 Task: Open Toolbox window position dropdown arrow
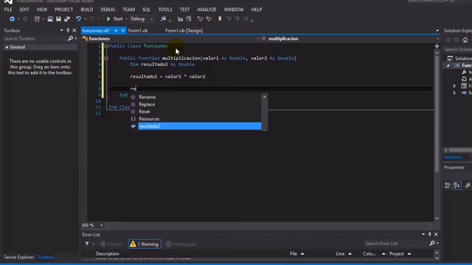(x=62, y=31)
